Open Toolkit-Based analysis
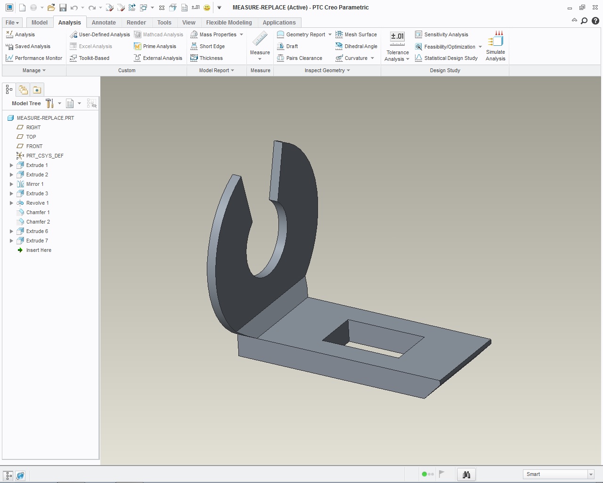The width and height of the screenshot is (603, 483). click(90, 58)
